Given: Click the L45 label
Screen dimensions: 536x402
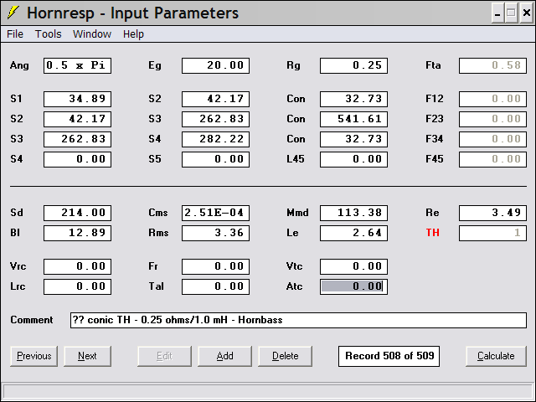Looking at the screenshot, I should click(x=296, y=159).
